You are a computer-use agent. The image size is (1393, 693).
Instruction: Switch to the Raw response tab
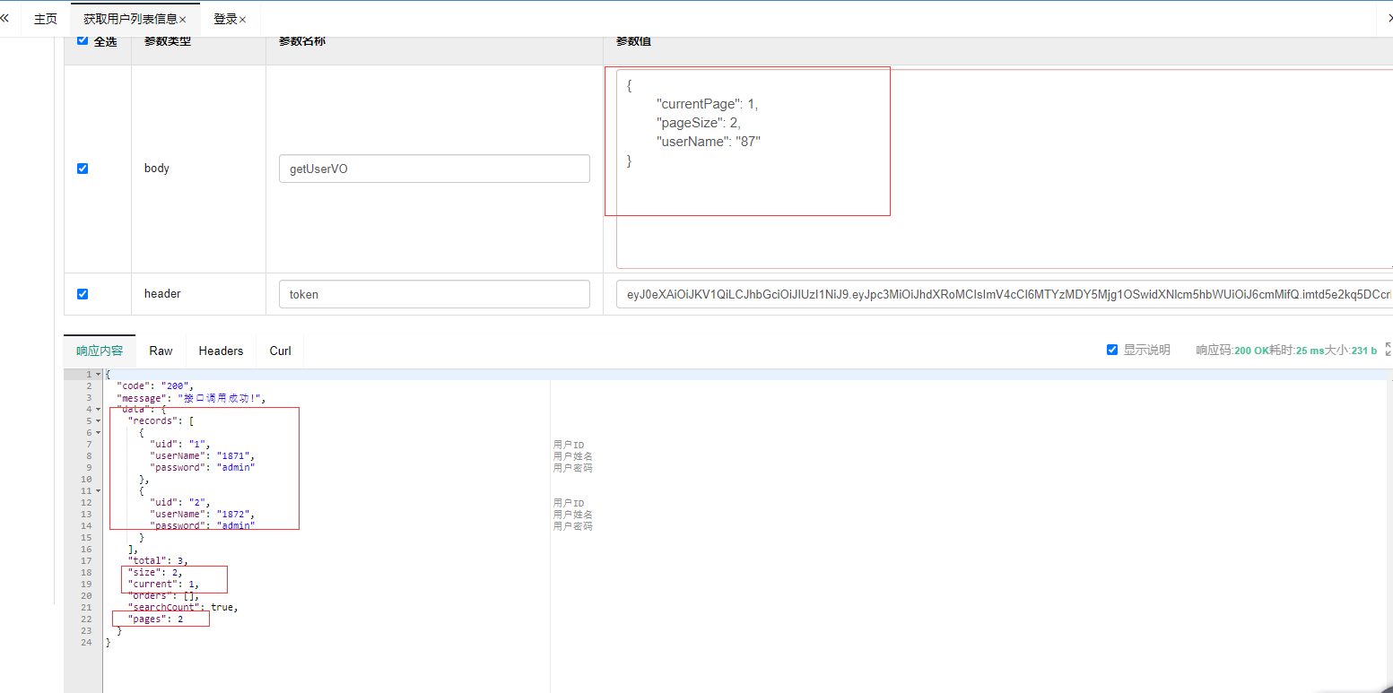(161, 351)
